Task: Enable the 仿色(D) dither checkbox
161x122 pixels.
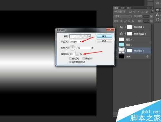Action: click(x=84, y=58)
